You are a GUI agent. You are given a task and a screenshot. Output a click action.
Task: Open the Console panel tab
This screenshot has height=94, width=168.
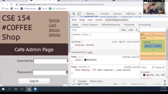point(104,14)
